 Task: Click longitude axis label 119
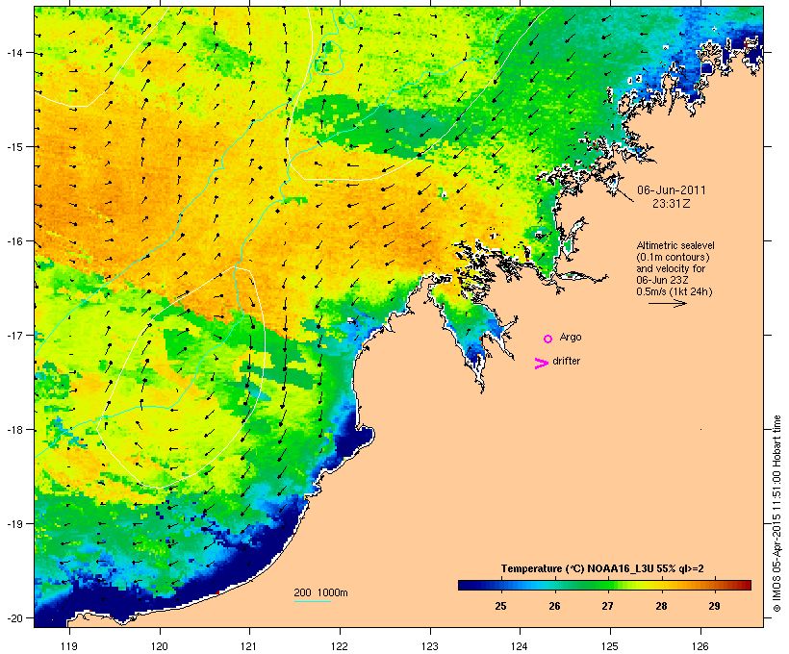pyautogui.click(x=69, y=646)
